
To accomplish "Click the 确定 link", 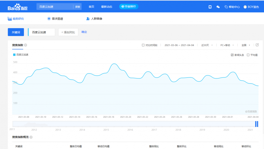I will click(84, 32).
